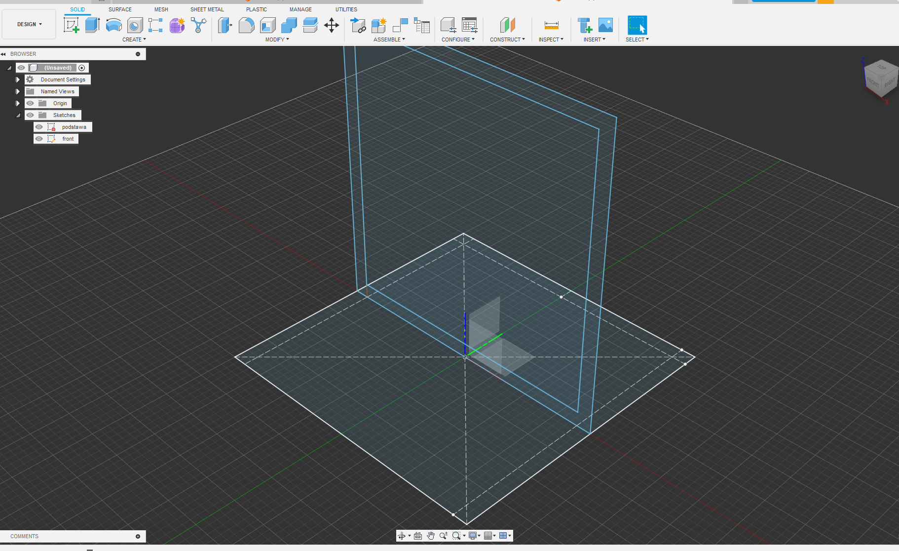Image resolution: width=899 pixels, height=551 pixels.
Task: Select the Combine tool
Action: point(289,25)
